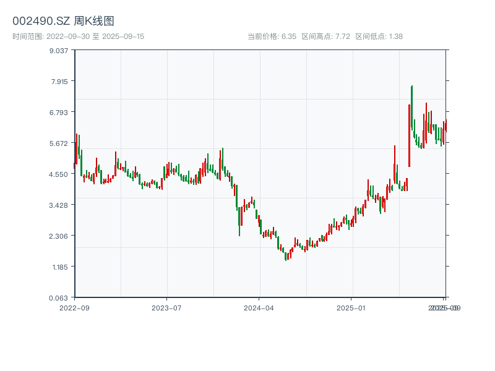Click the x-axis date label 2022-09
This screenshot has height=371, width=495.
pyautogui.click(x=74, y=308)
